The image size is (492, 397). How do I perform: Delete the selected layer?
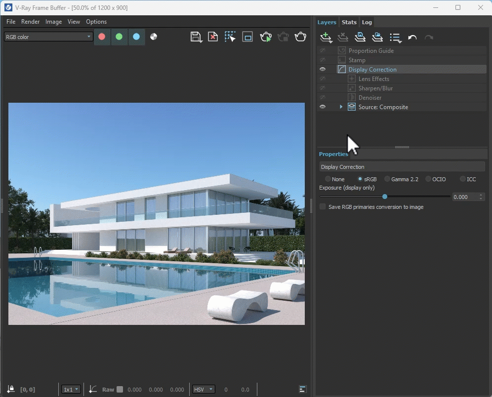(x=343, y=38)
